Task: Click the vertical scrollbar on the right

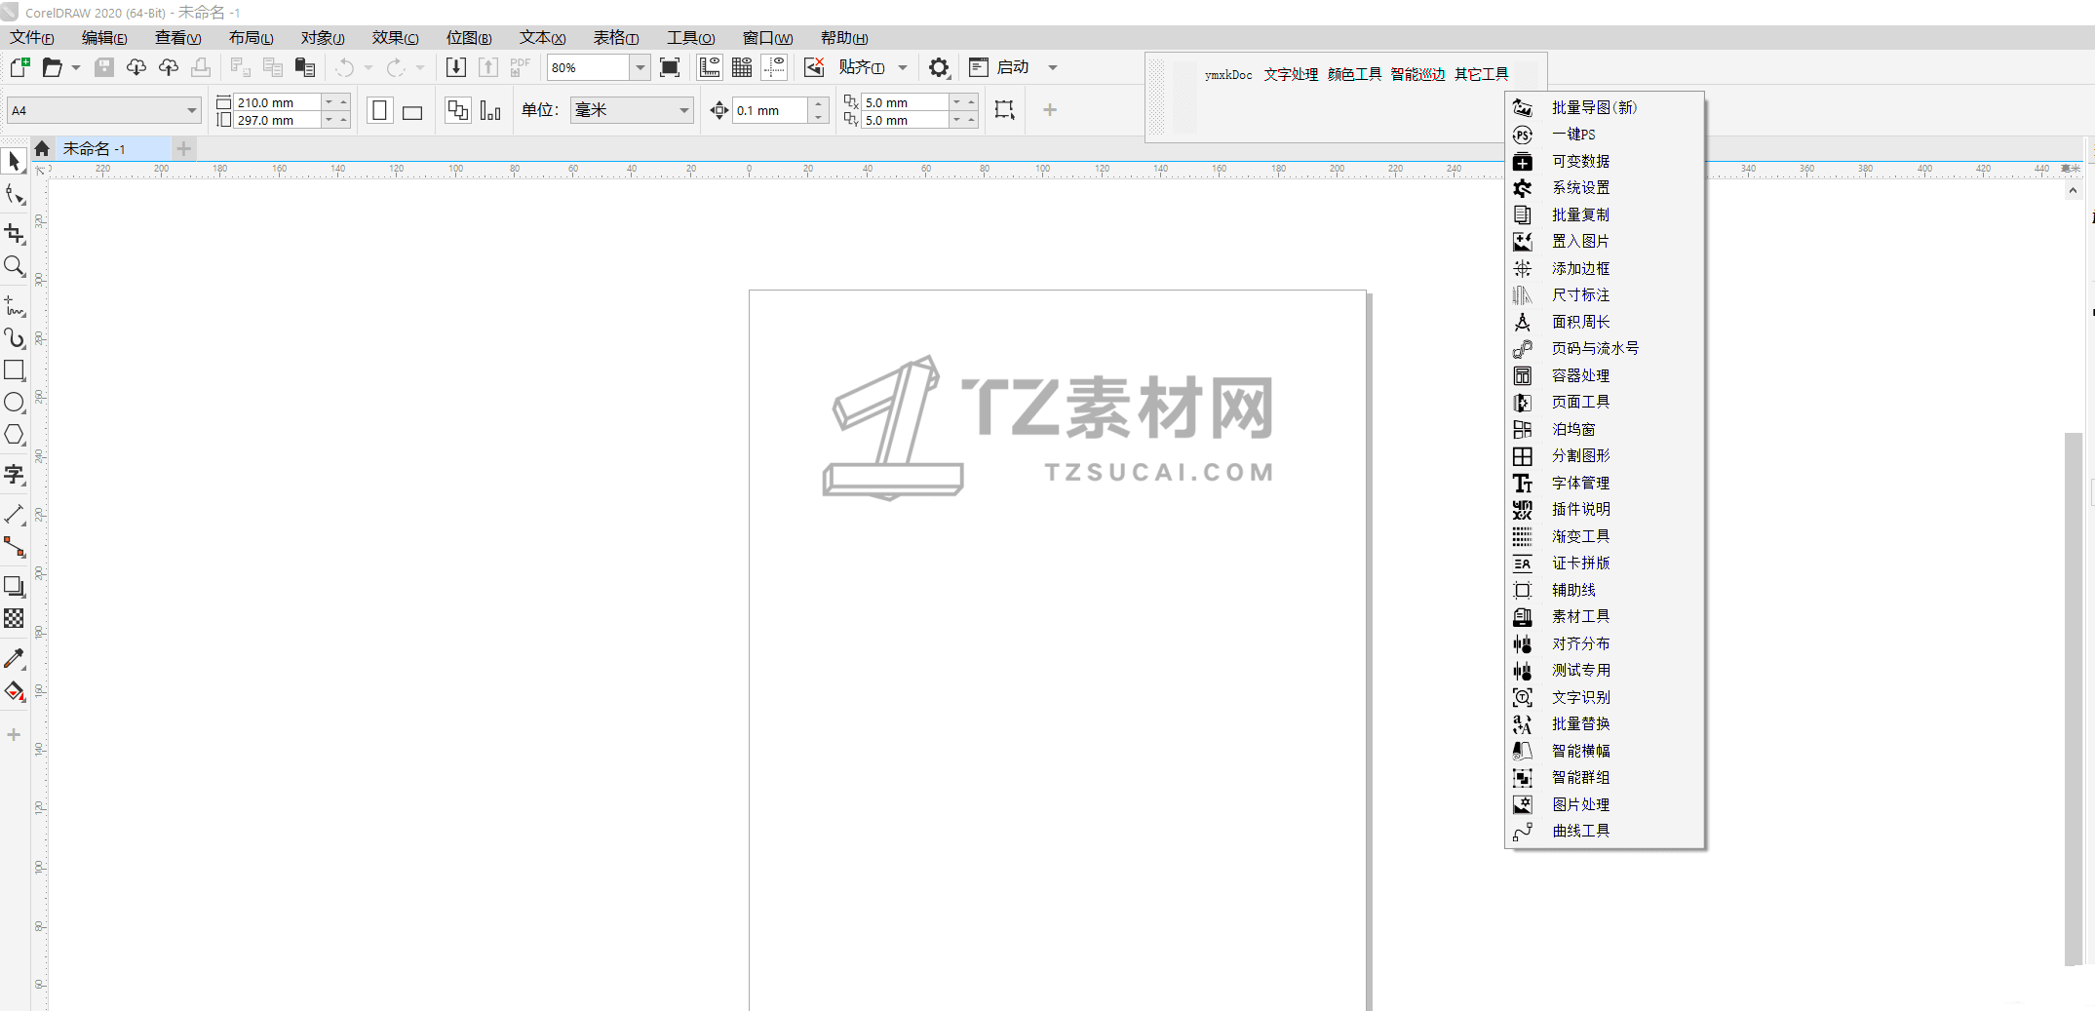Action: (x=2073, y=699)
